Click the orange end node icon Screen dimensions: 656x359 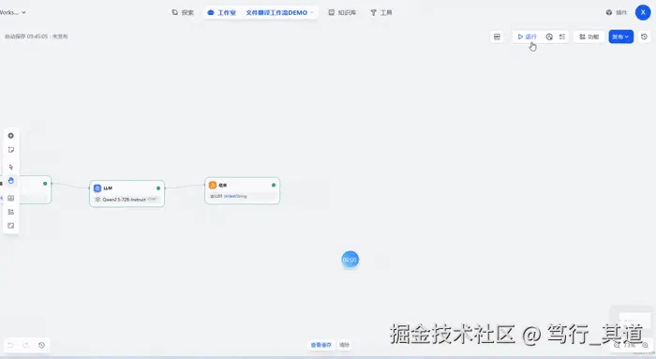[213, 185]
